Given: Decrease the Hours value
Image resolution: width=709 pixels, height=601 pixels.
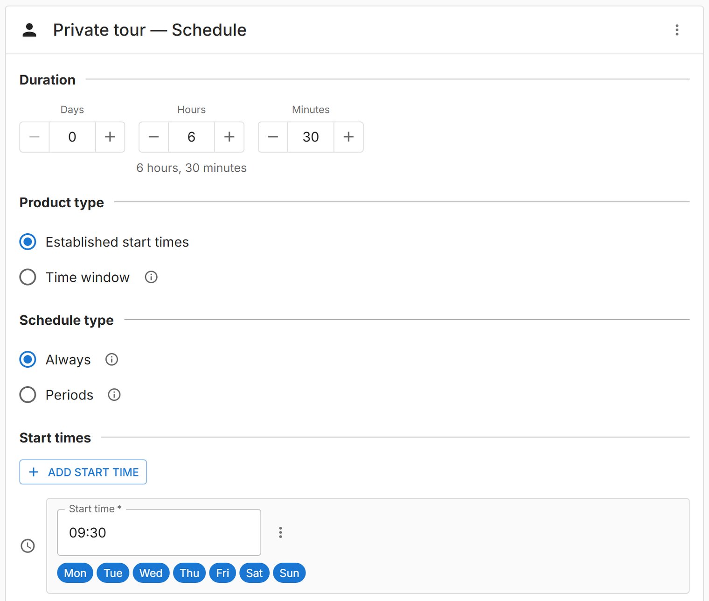Looking at the screenshot, I should pos(154,137).
